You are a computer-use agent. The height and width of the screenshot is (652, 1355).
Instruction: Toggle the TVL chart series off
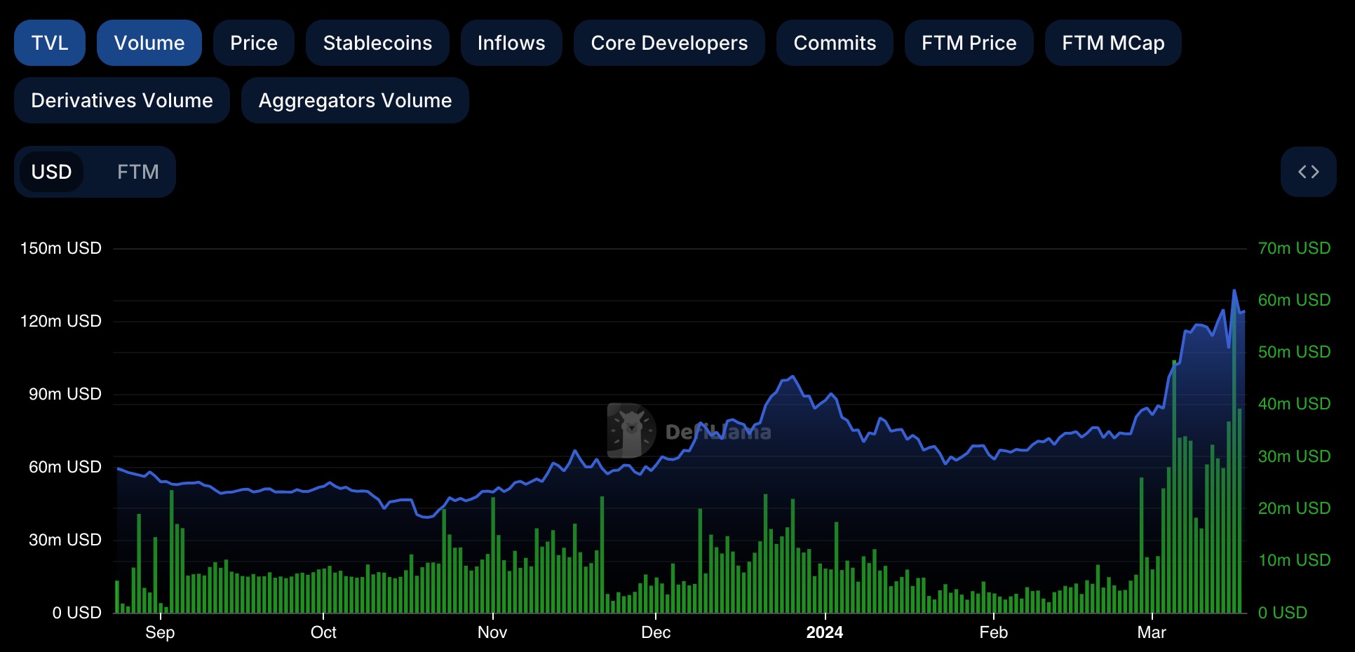(x=50, y=43)
